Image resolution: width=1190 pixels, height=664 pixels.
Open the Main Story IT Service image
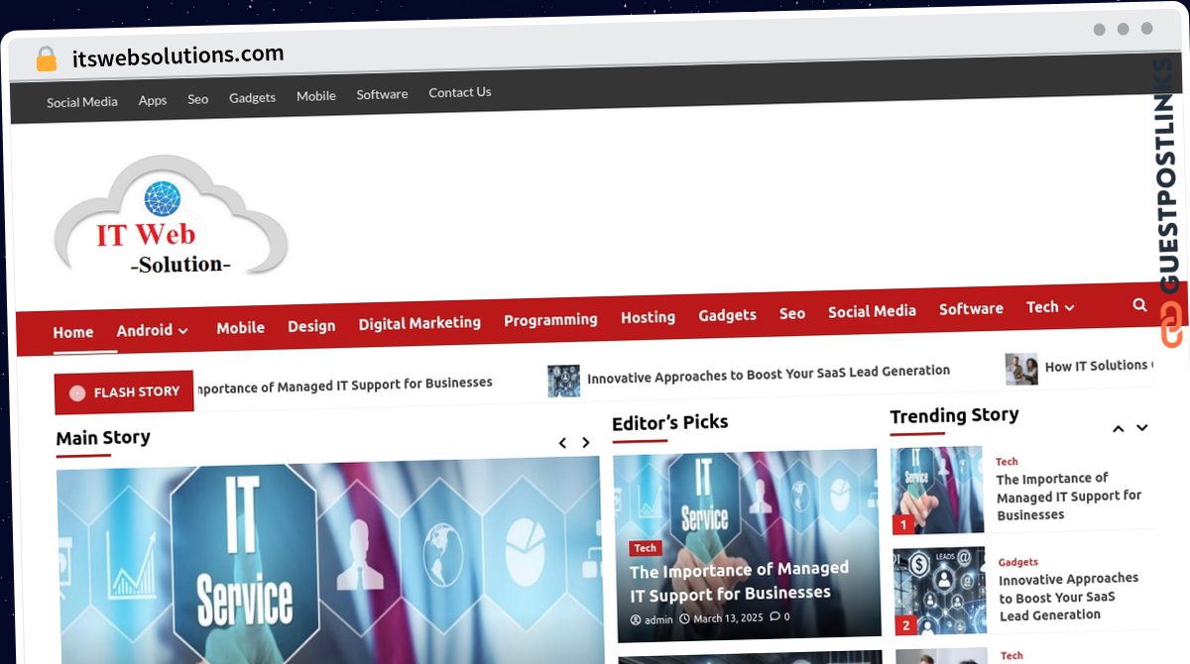coord(329,562)
